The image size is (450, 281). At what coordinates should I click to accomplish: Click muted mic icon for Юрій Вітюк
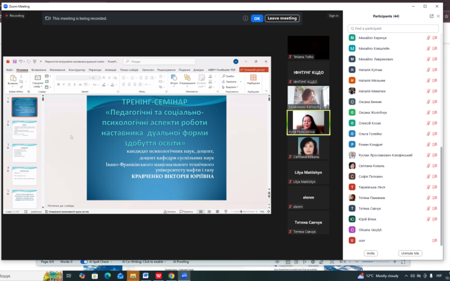coord(428,219)
